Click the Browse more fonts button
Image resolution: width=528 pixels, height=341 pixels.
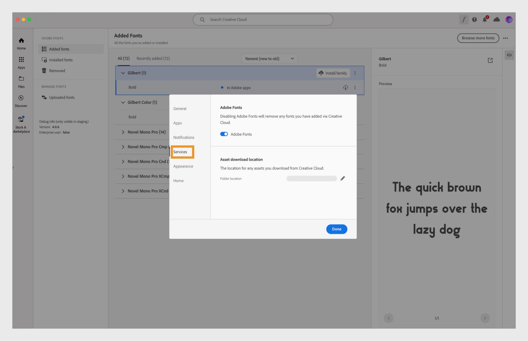click(478, 38)
